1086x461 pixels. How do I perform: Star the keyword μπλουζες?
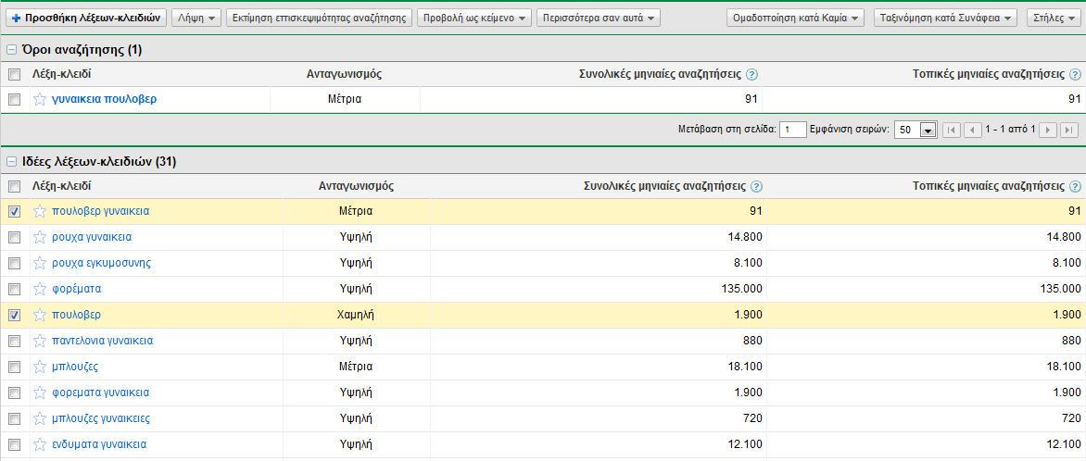(40, 367)
